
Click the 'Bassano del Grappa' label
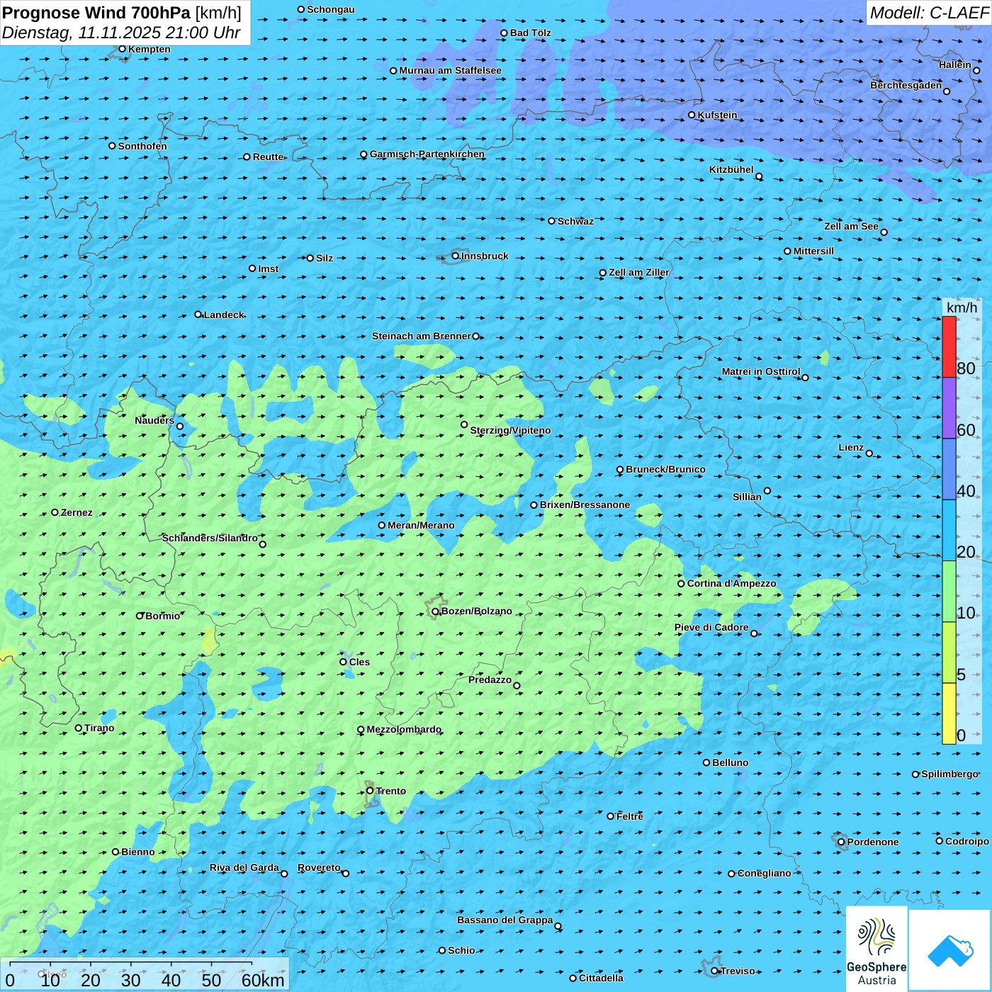[x=505, y=920]
